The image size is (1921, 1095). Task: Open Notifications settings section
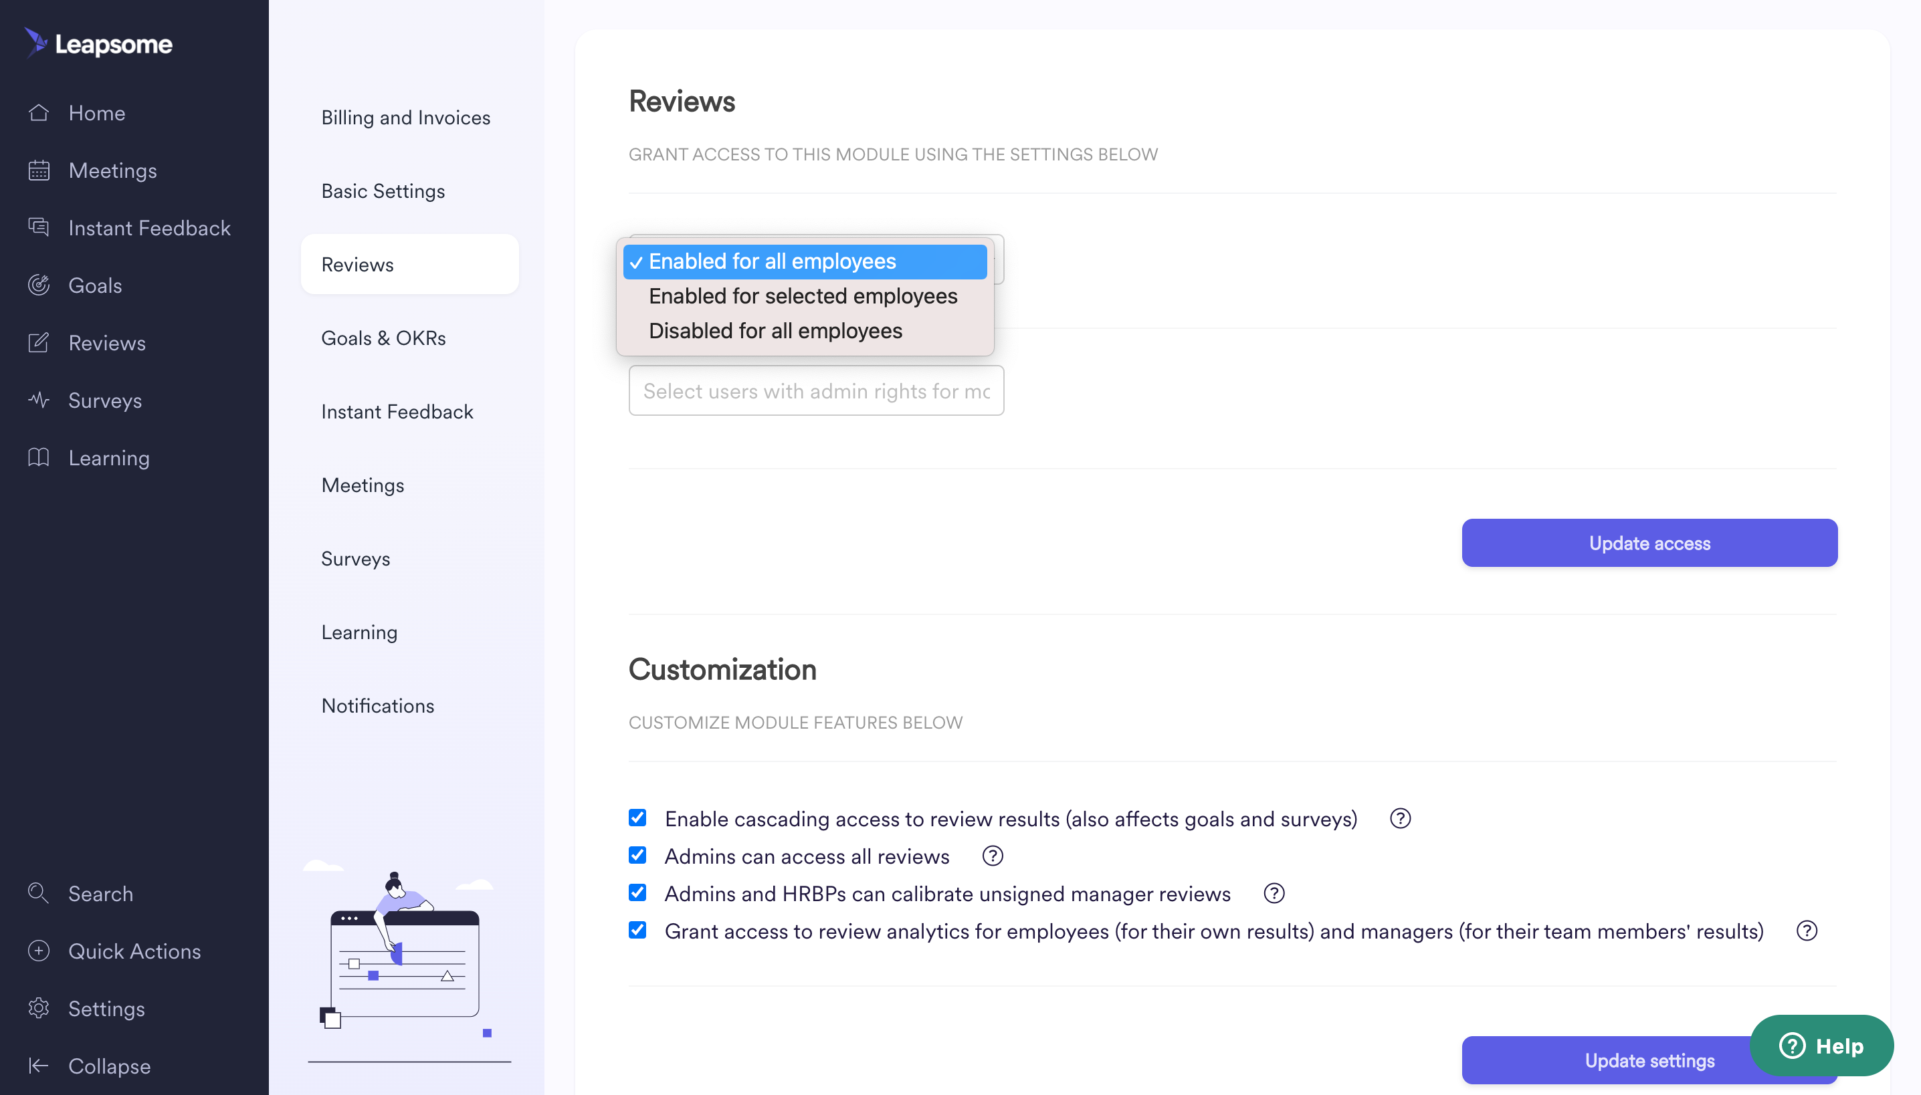pos(378,705)
